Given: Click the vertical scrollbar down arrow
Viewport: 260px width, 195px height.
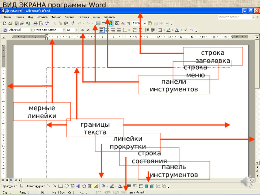Looking at the screenshot, I should 257,163.
